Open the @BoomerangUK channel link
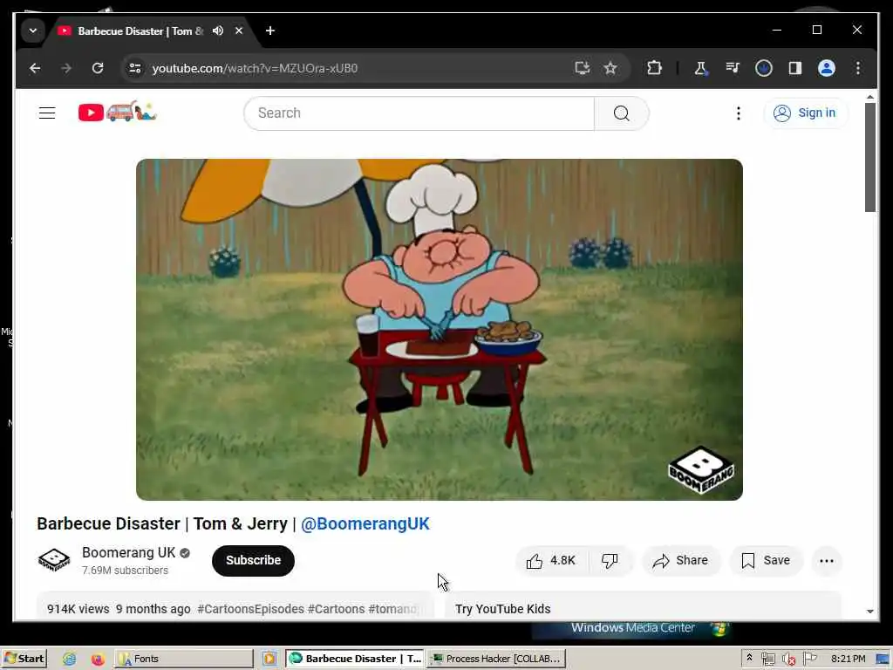The image size is (893, 670). pos(365,523)
